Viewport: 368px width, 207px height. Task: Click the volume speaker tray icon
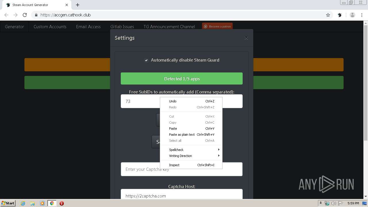pos(334,203)
